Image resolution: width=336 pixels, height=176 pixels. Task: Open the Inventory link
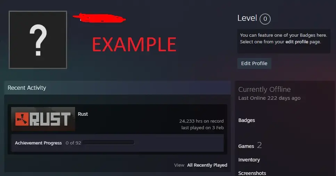tap(249, 160)
